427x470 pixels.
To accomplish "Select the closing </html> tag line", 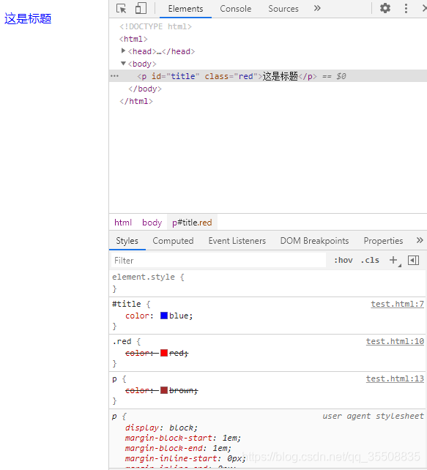I will (x=136, y=101).
